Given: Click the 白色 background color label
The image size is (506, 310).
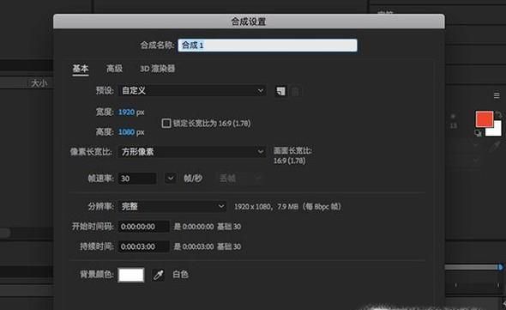Looking at the screenshot, I should coord(180,275).
